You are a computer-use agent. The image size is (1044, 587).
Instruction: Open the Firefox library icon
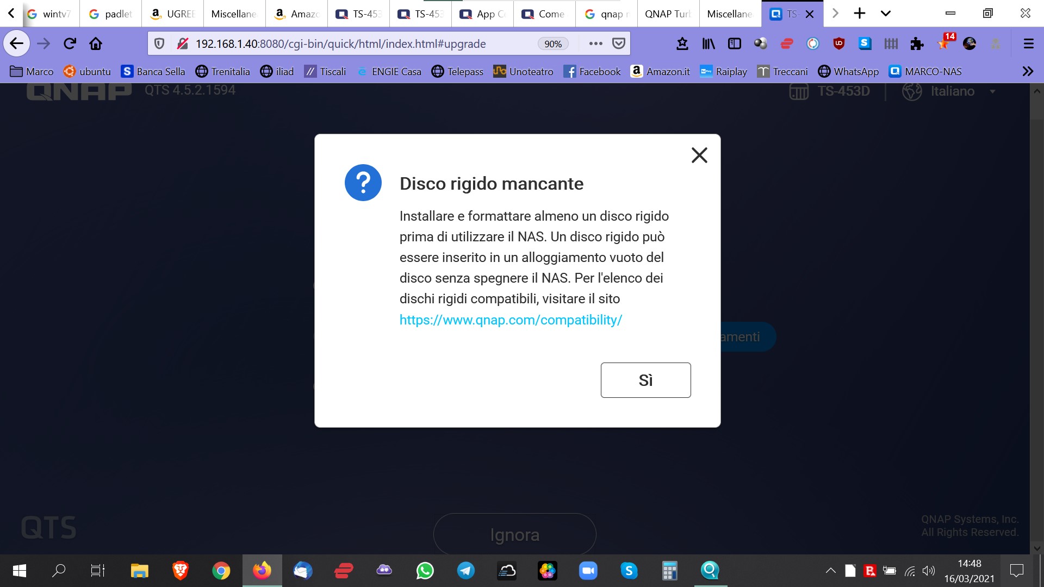[708, 43]
